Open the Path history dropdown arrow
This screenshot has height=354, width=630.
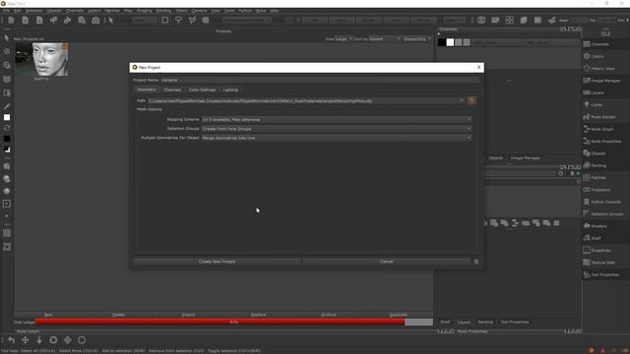(462, 100)
